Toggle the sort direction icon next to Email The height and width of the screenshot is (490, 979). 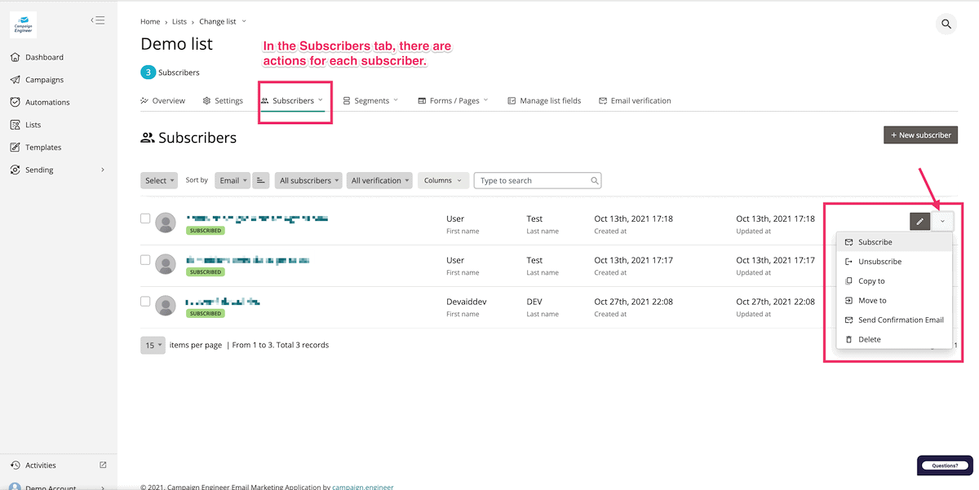(261, 180)
